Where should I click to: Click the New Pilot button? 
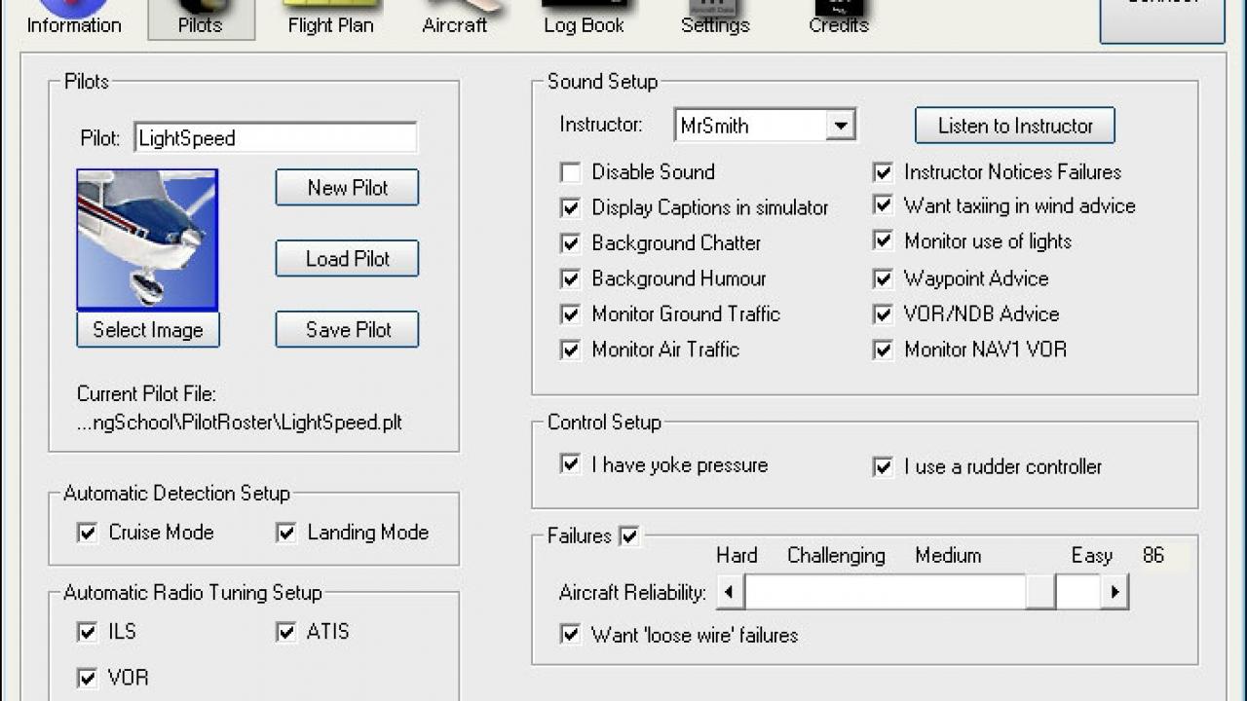[x=347, y=187]
